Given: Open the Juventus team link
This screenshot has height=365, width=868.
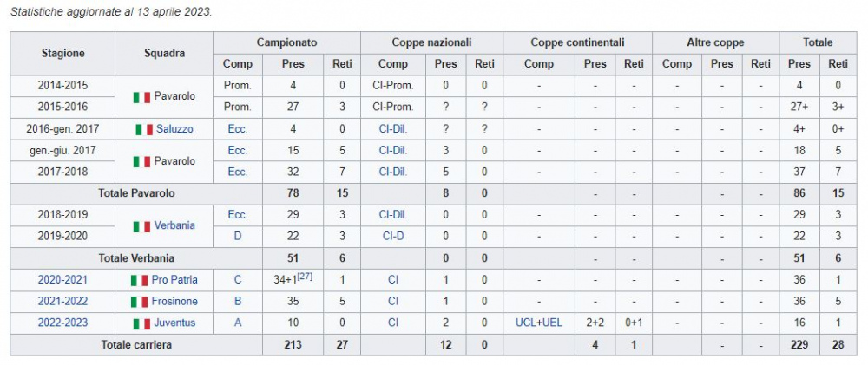Looking at the screenshot, I should point(175,323).
